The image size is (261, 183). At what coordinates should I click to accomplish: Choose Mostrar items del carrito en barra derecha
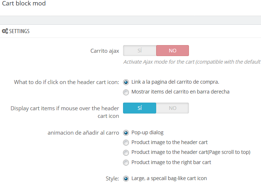(126, 92)
